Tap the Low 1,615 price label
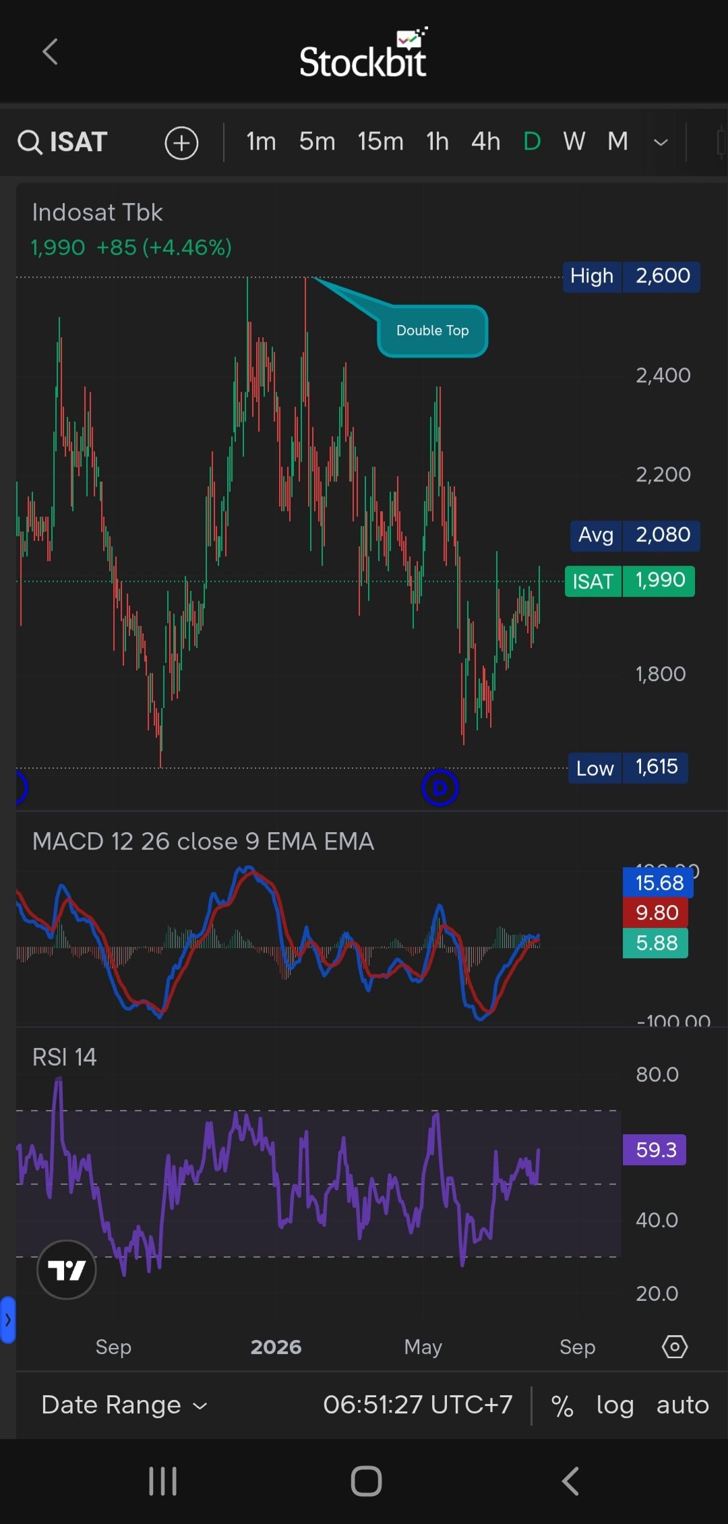 point(628,767)
